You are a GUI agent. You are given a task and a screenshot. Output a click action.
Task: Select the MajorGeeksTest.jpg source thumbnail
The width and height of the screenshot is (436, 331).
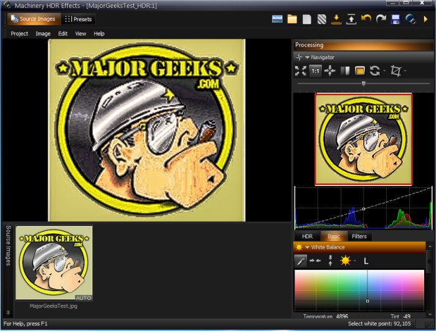pyautogui.click(x=54, y=263)
